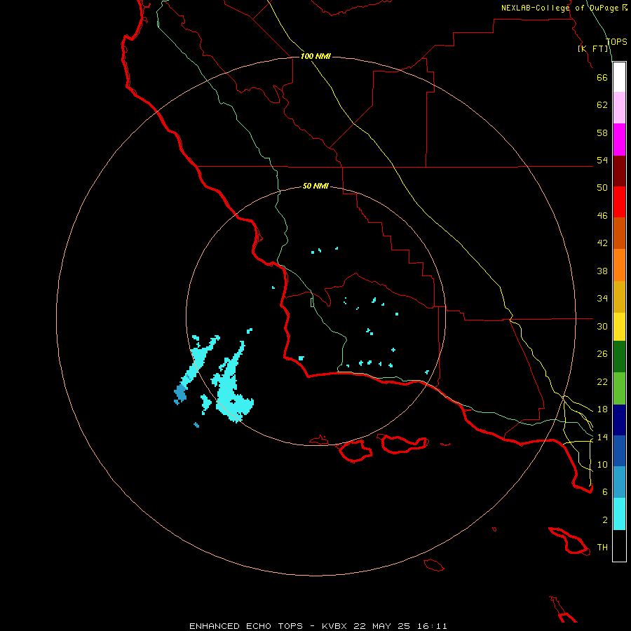Click the ENHANCED ECHO TOPS KVBX caption

coord(318,626)
